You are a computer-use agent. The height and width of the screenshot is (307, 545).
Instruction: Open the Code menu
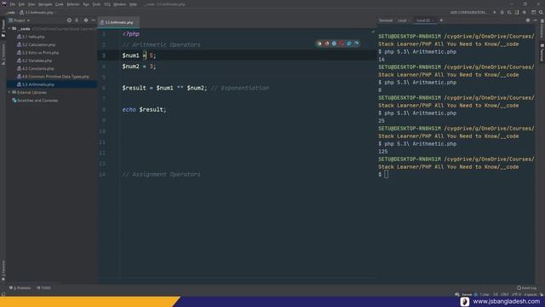[x=60, y=4]
